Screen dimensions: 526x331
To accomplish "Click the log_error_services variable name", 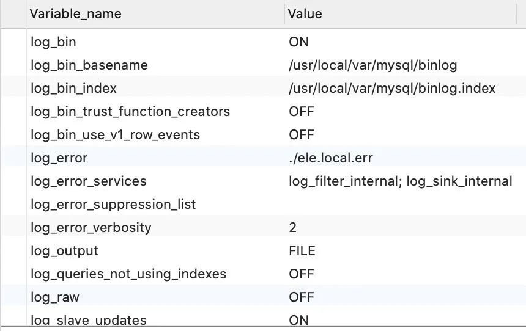I will pos(89,181).
